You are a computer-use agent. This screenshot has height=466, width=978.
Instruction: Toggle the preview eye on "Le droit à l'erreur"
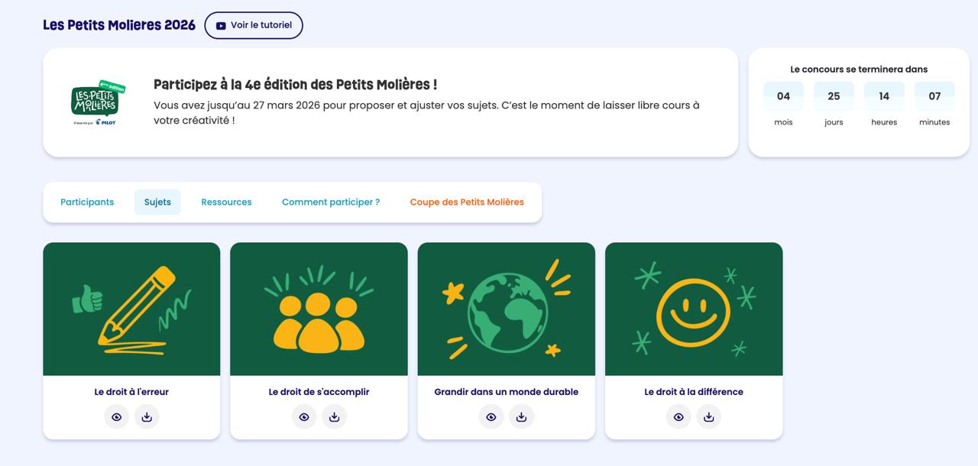click(116, 416)
